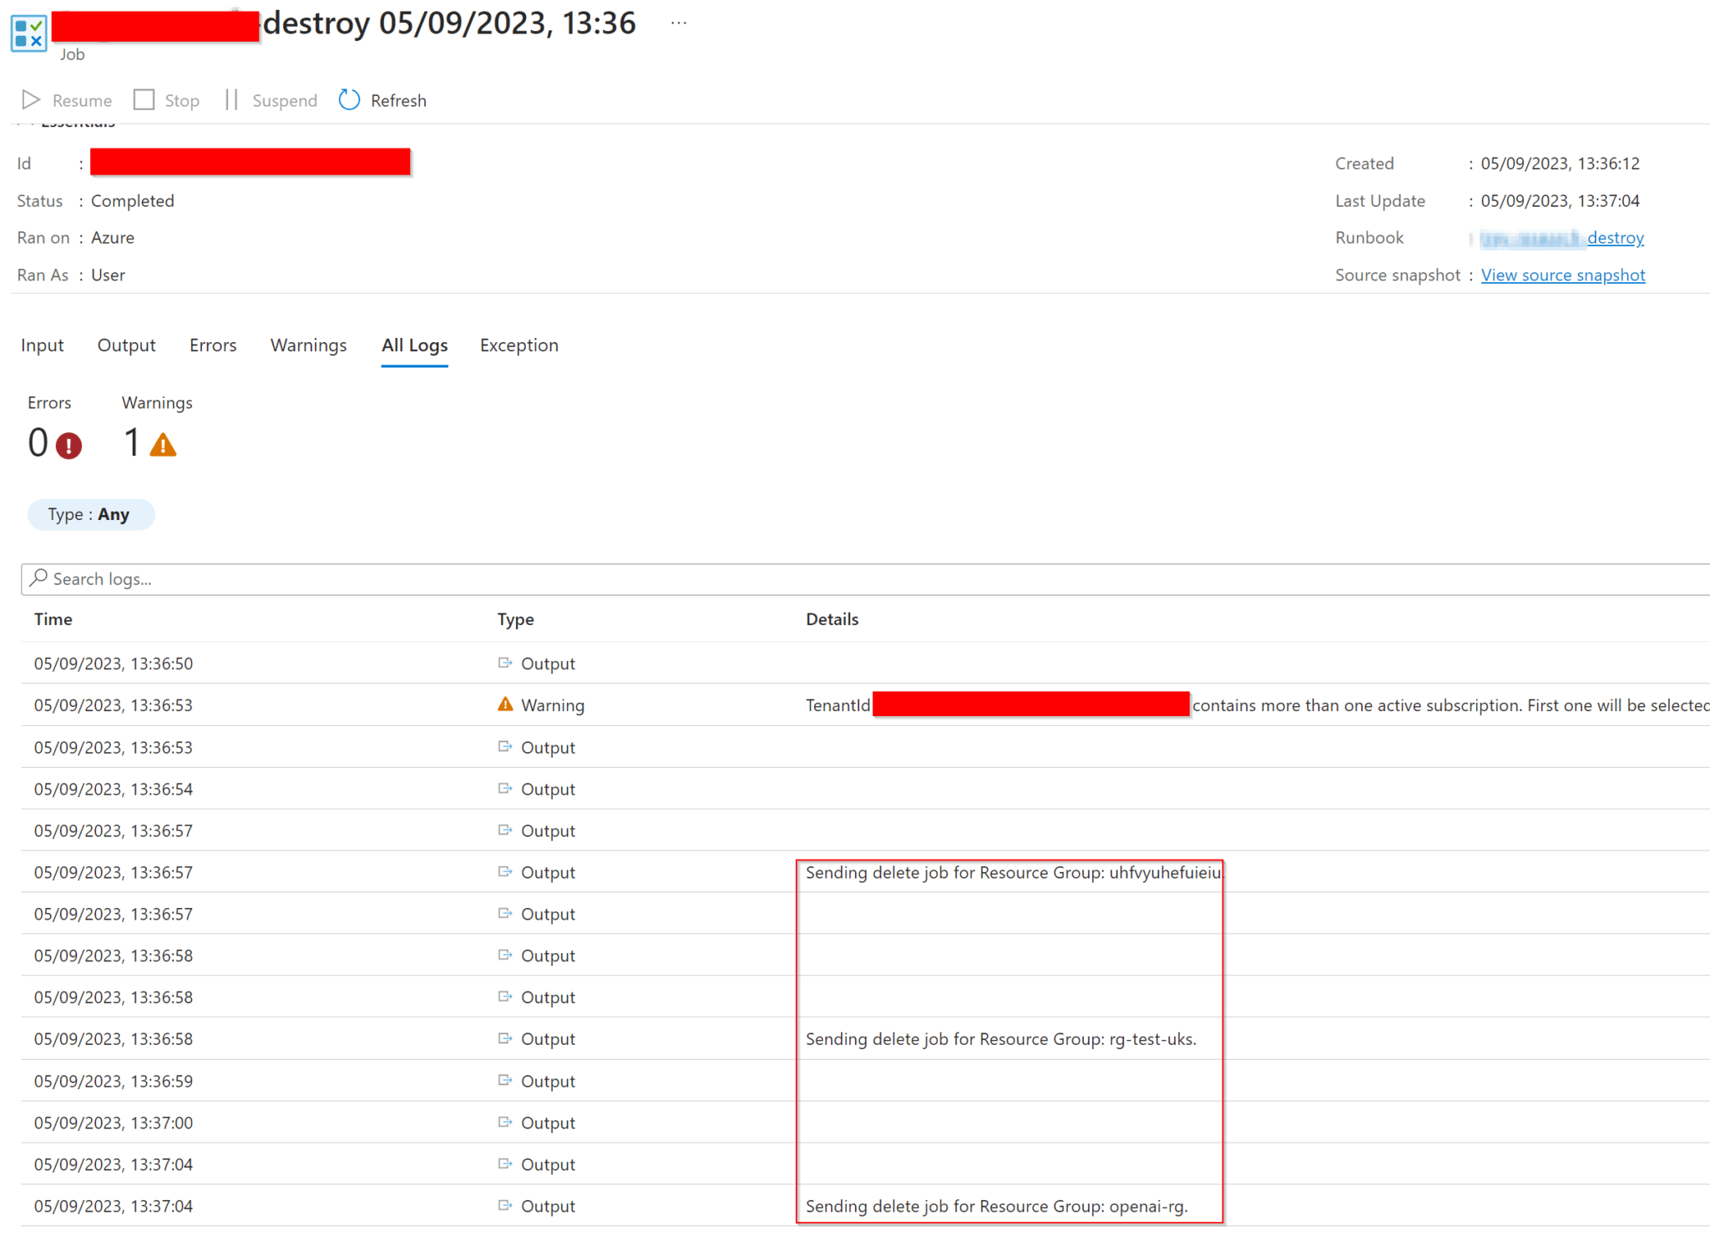Open the Input tab
Viewport: 1710px width, 1241px height.
[42, 345]
